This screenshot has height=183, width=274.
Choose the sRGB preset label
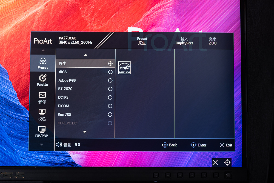[62, 72]
